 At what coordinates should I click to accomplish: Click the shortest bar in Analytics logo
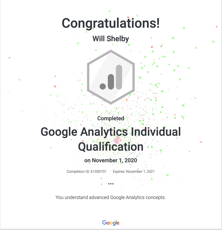point(103,86)
